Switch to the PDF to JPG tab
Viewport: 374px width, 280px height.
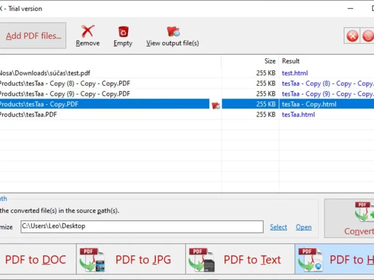pos(131,259)
